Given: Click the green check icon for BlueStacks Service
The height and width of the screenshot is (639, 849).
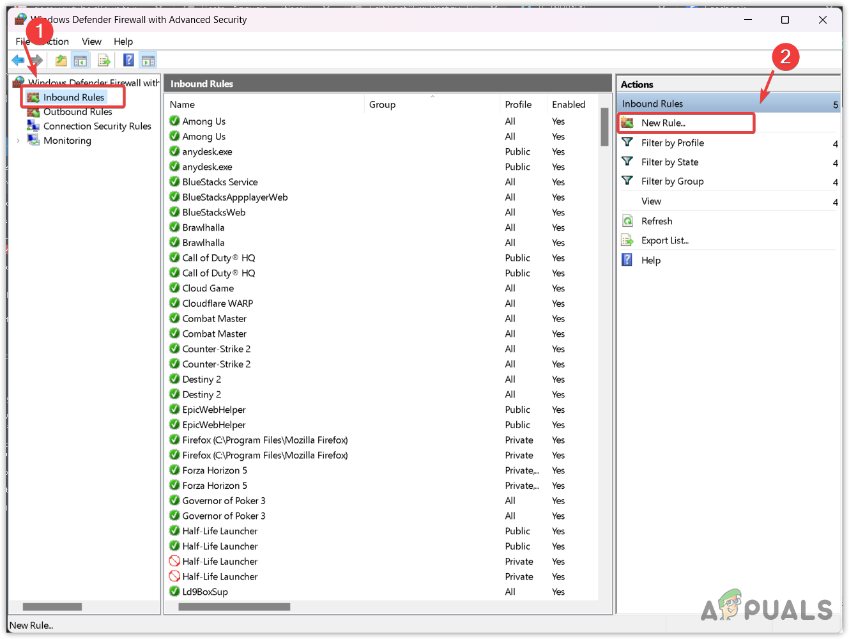Looking at the screenshot, I should click(x=174, y=181).
